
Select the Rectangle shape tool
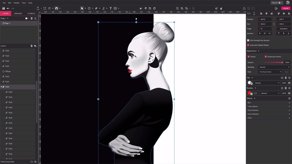[89, 8]
